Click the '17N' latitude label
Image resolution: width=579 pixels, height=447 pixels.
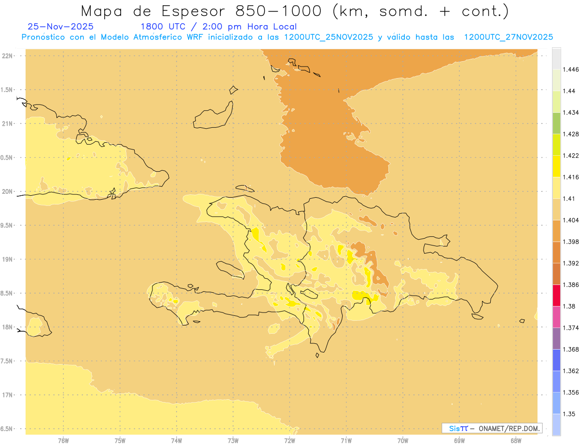[x=7, y=395]
